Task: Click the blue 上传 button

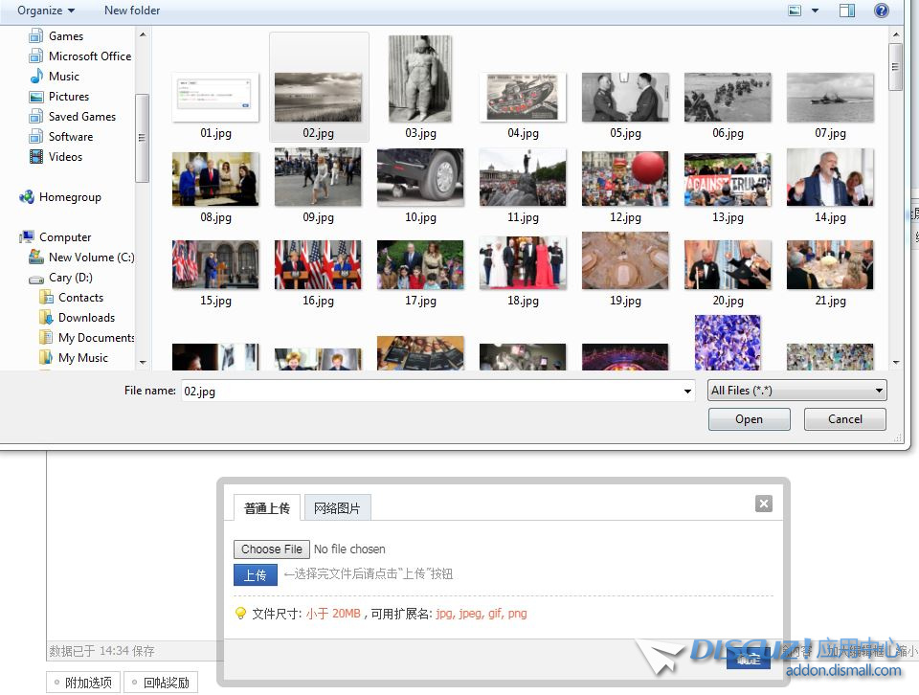Action: [255, 575]
